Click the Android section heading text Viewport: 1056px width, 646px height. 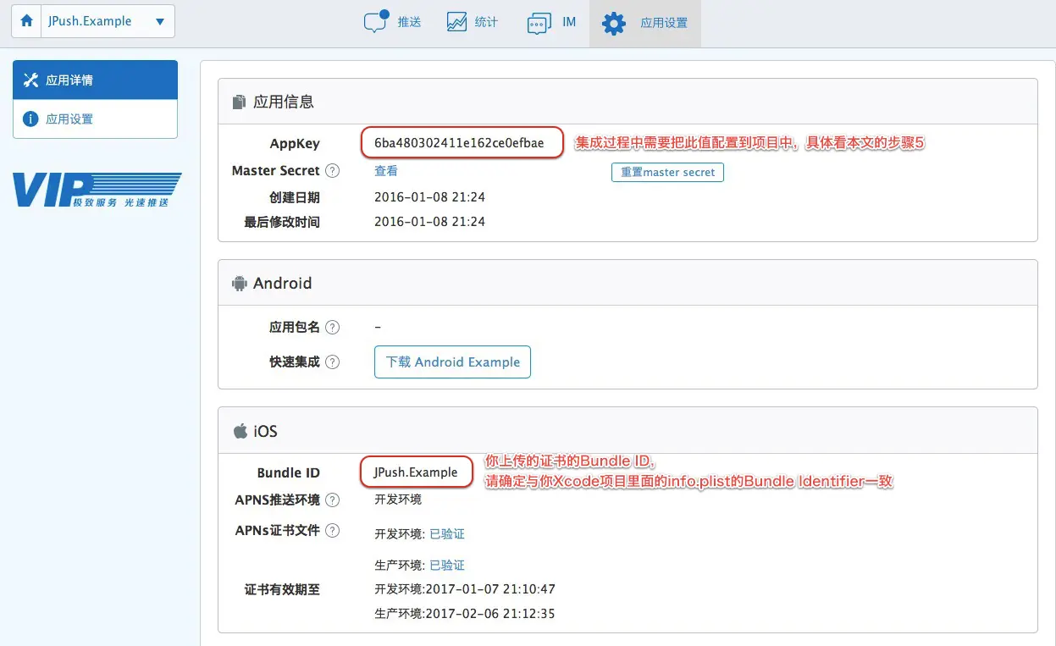[283, 284]
